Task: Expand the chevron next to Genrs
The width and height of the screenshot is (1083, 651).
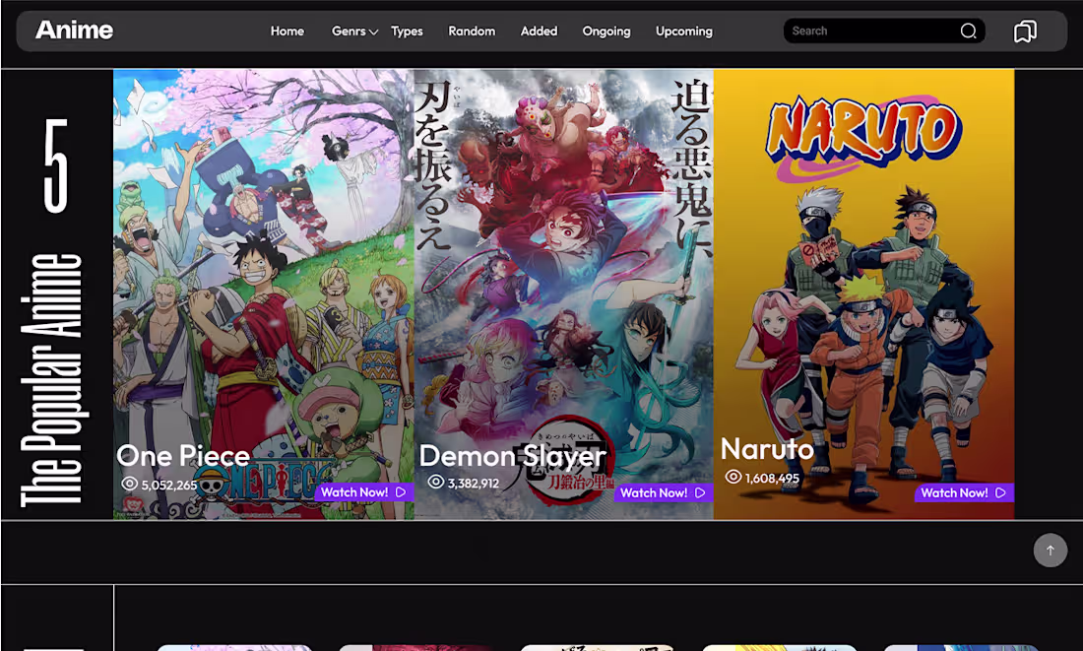Action: [x=372, y=32]
